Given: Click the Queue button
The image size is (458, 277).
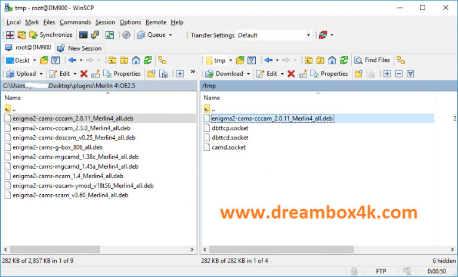Looking at the screenshot, I should click(151, 35).
